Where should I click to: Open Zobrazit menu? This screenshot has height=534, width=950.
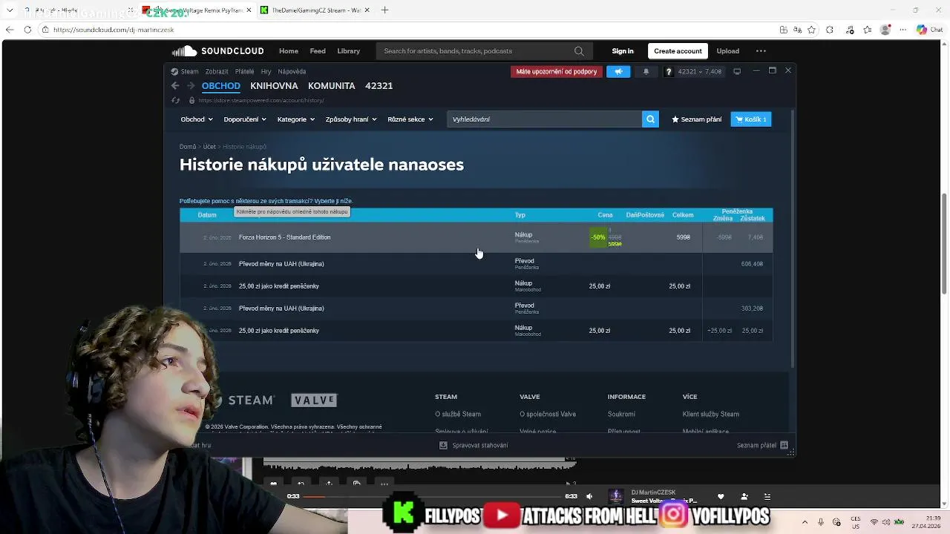pyautogui.click(x=217, y=71)
